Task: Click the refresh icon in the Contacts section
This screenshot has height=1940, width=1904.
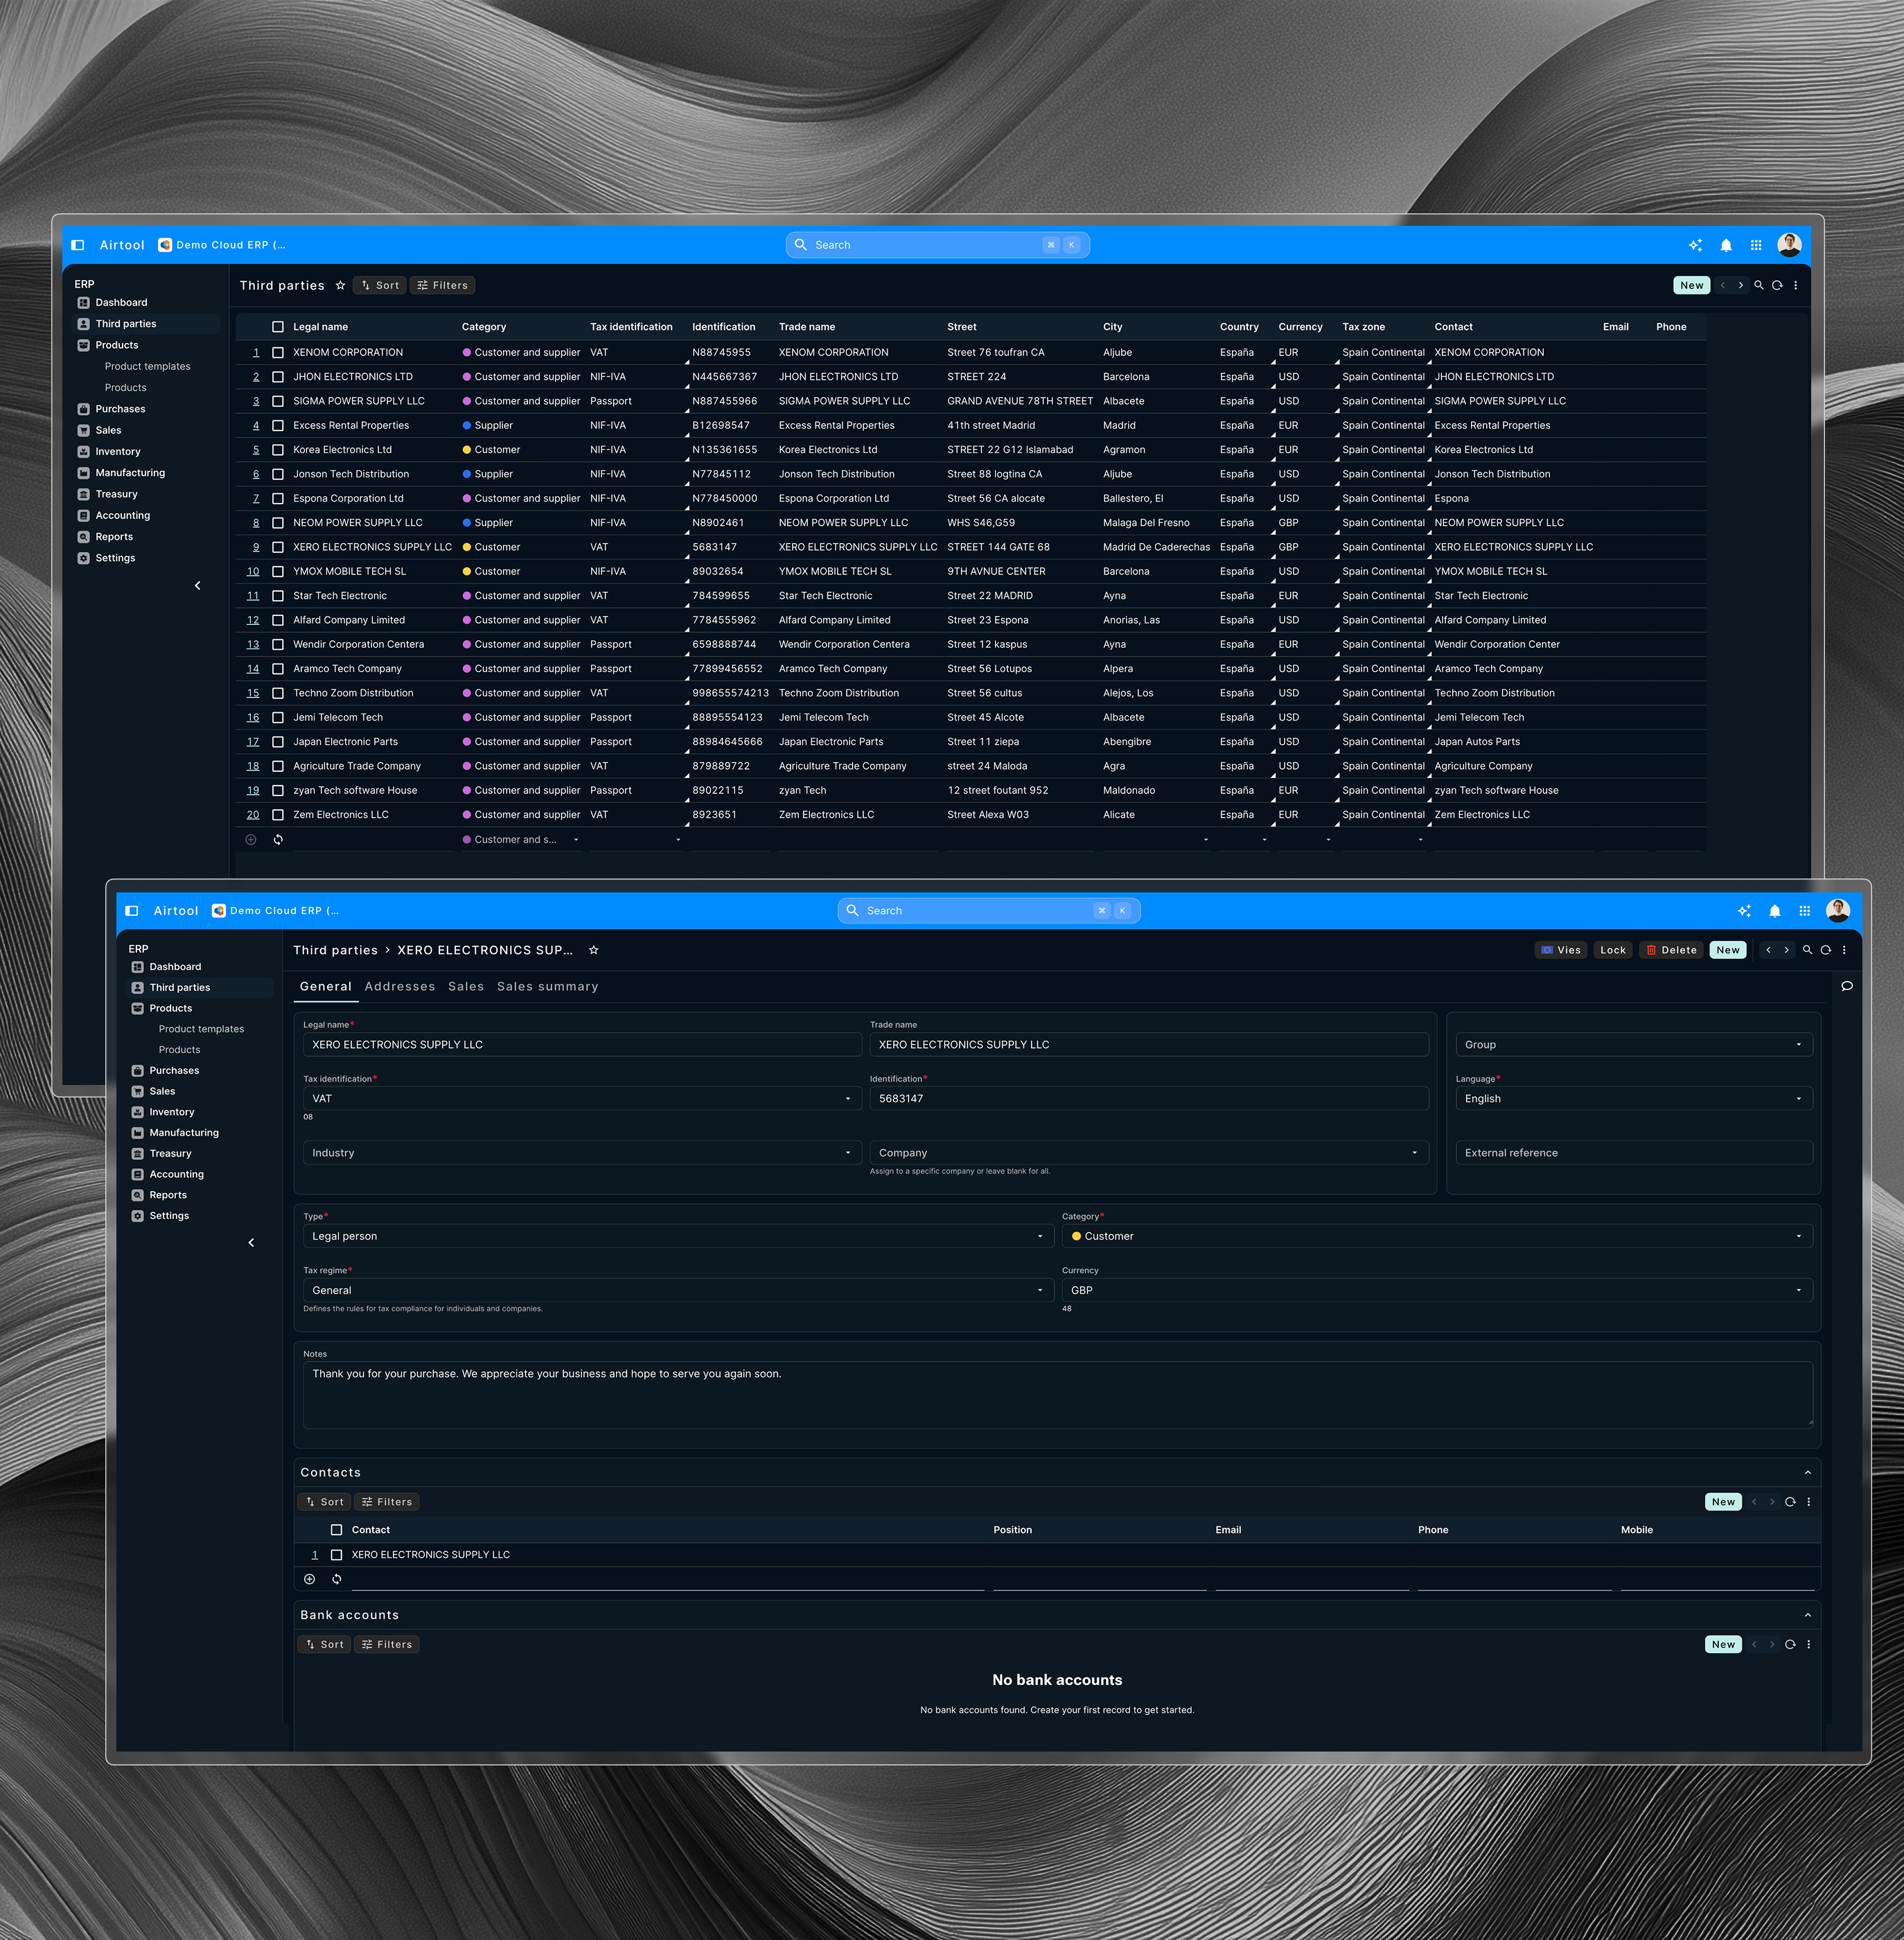Action: (x=1790, y=1502)
